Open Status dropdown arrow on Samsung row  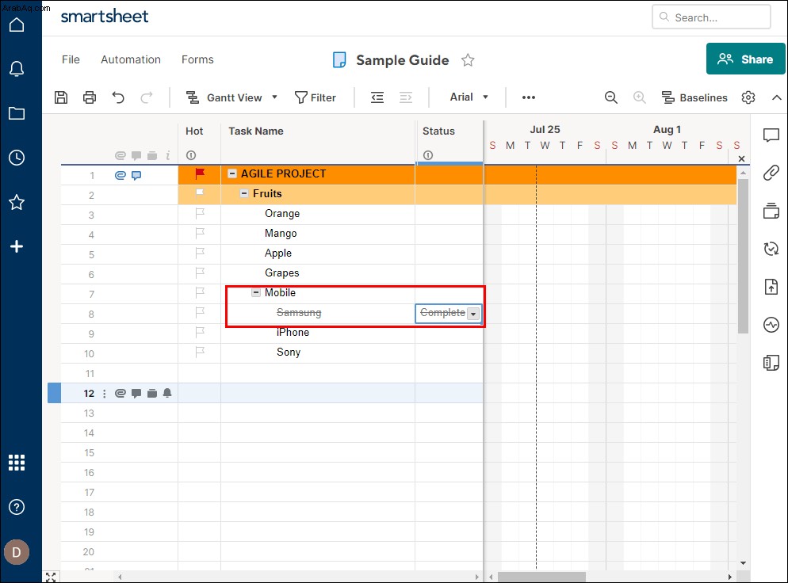tap(473, 314)
